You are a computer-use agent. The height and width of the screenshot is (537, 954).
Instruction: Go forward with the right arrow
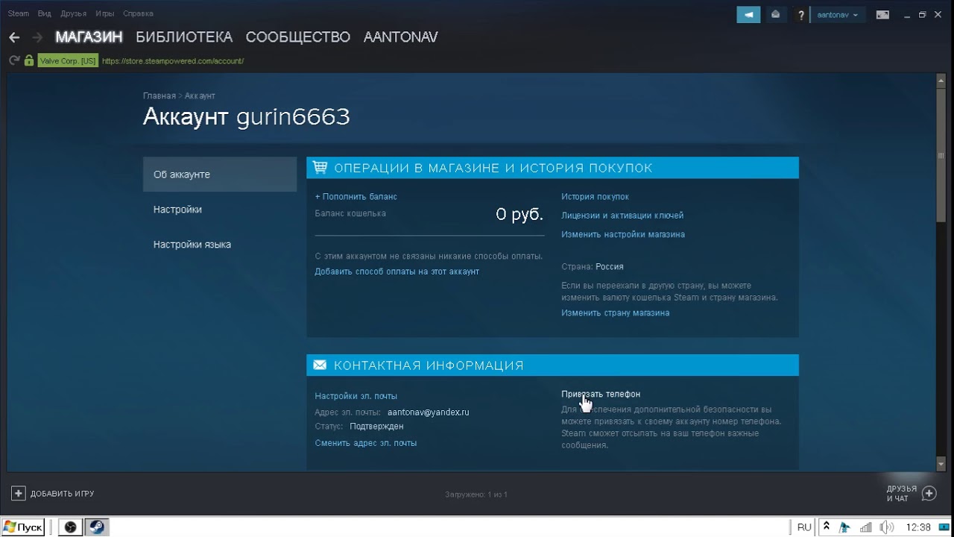point(37,37)
